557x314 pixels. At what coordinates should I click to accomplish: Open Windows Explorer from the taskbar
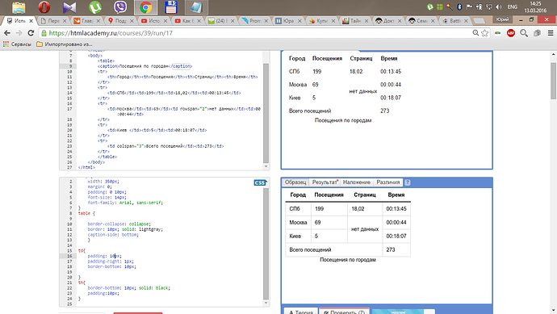[19, 7]
